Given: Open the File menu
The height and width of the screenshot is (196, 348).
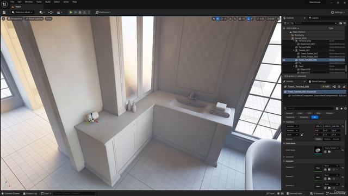Looking at the screenshot, I should 12,2.
